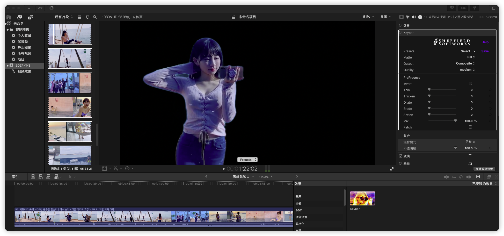Collapse the 未命名 library triangle
The image size is (504, 236).
6,24
